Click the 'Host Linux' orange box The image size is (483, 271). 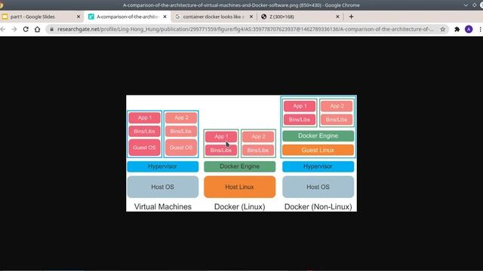pos(240,187)
